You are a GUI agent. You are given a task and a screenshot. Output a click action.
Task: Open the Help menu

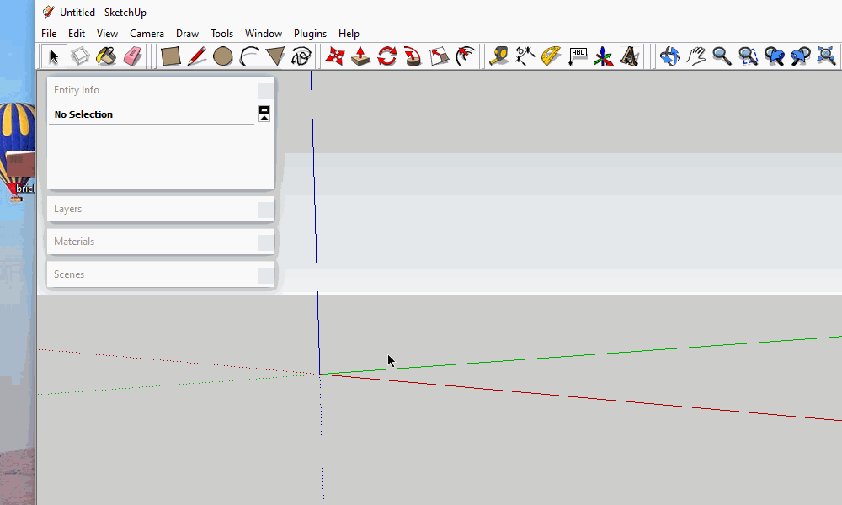tap(349, 34)
